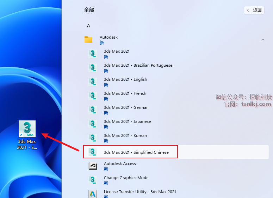Collapse the Autodesk folder with the chevron
The image size is (273, 198).
click(263, 40)
